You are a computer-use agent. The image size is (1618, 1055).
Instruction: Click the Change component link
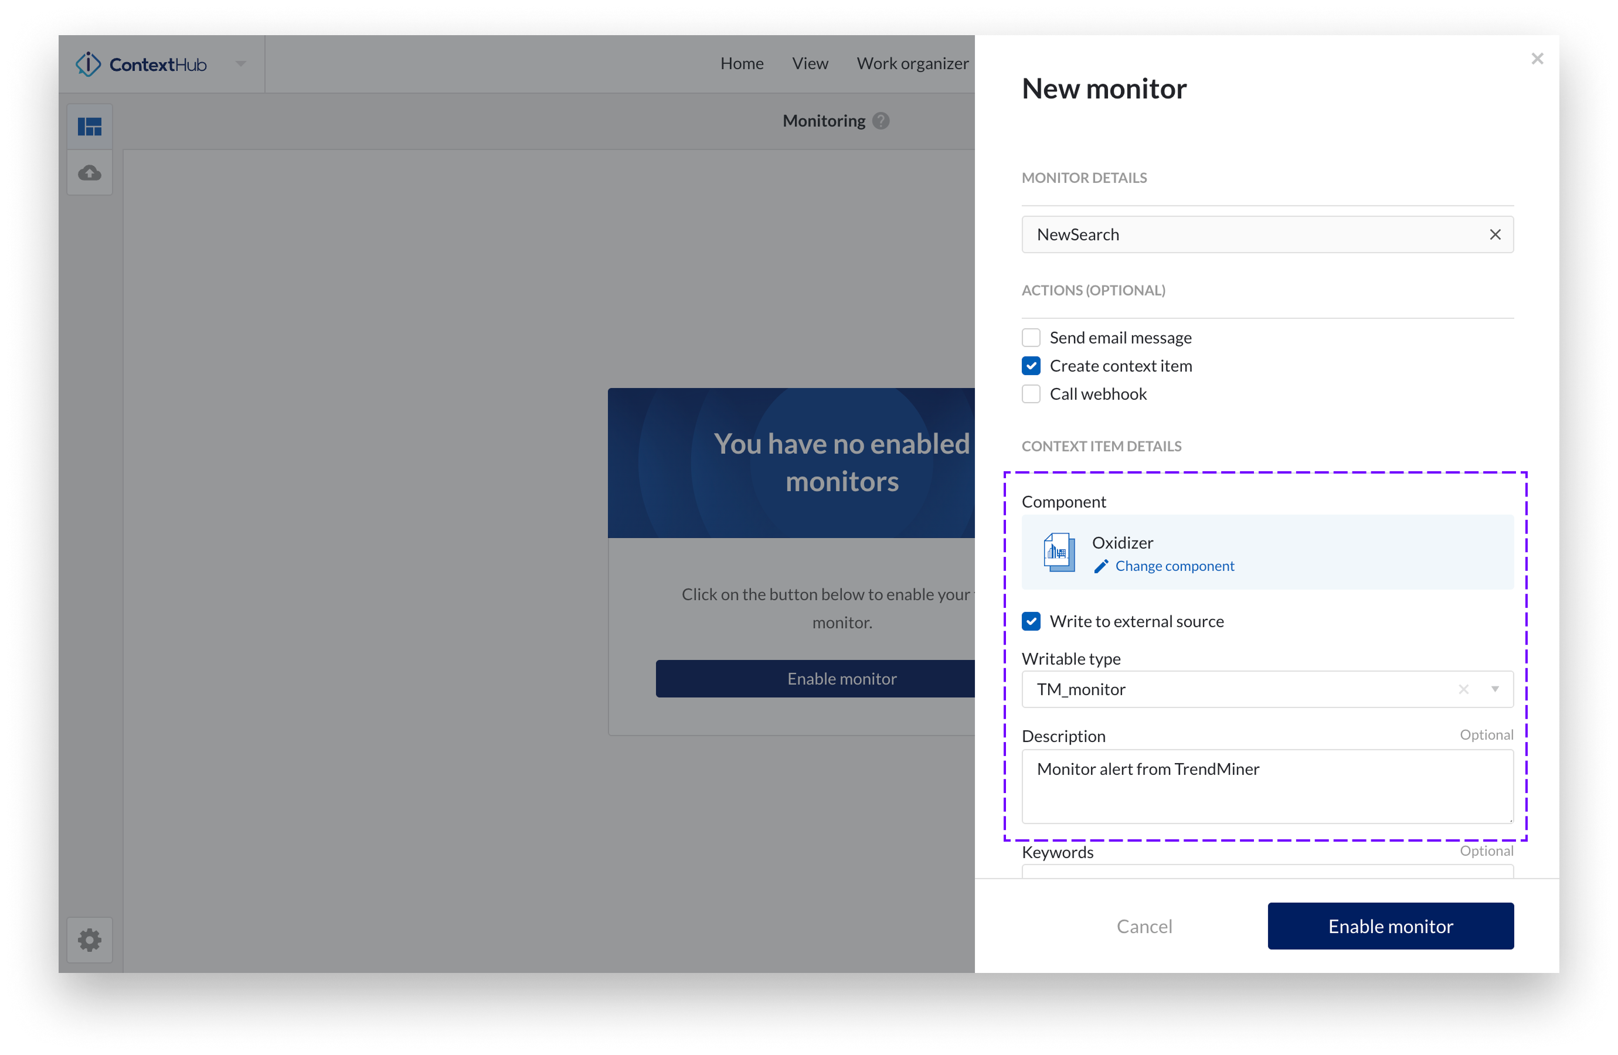pos(1174,566)
